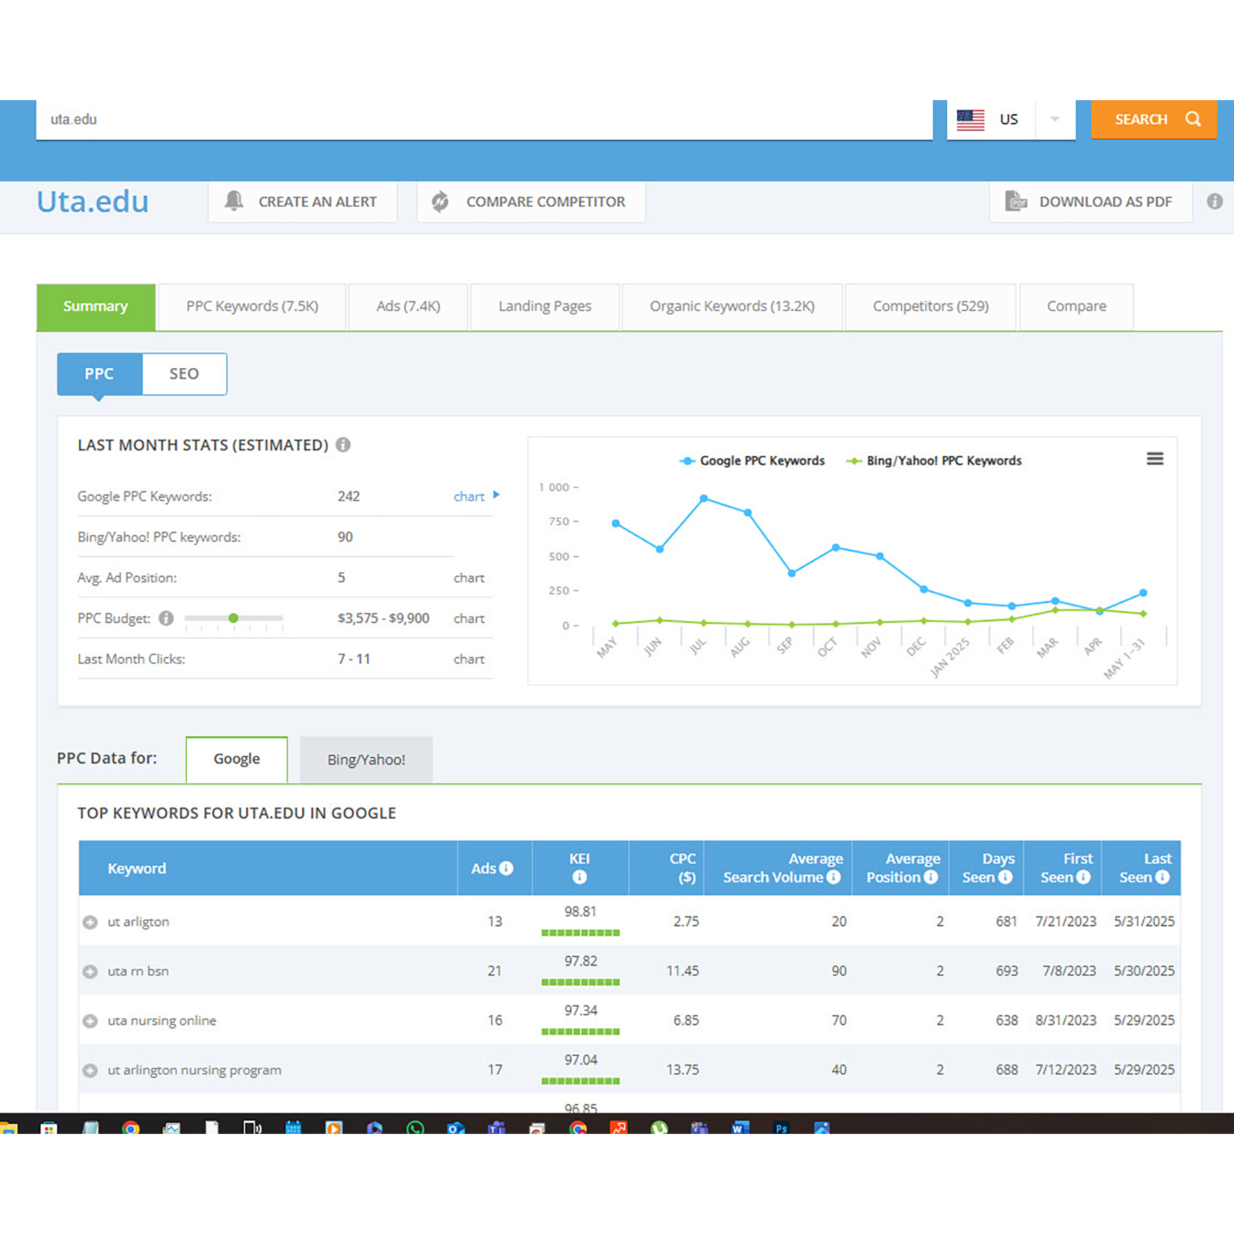This screenshot has width=1234, height=1234.
Task: Open chart link for Last Month Clicks
Action: point(469,659)
